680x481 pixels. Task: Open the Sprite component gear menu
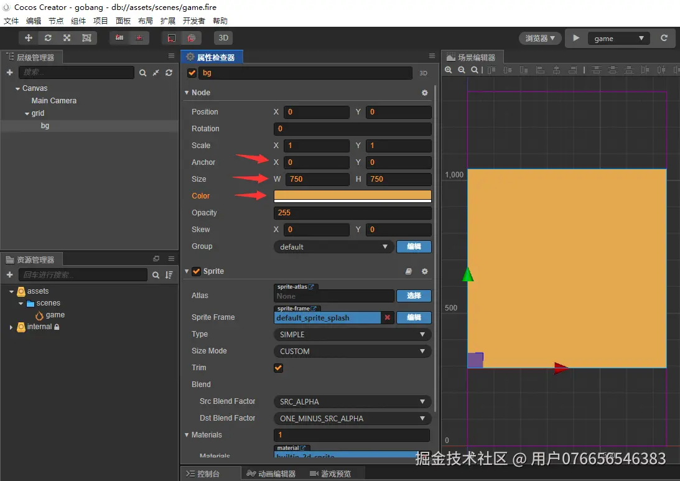click(424, 271)
